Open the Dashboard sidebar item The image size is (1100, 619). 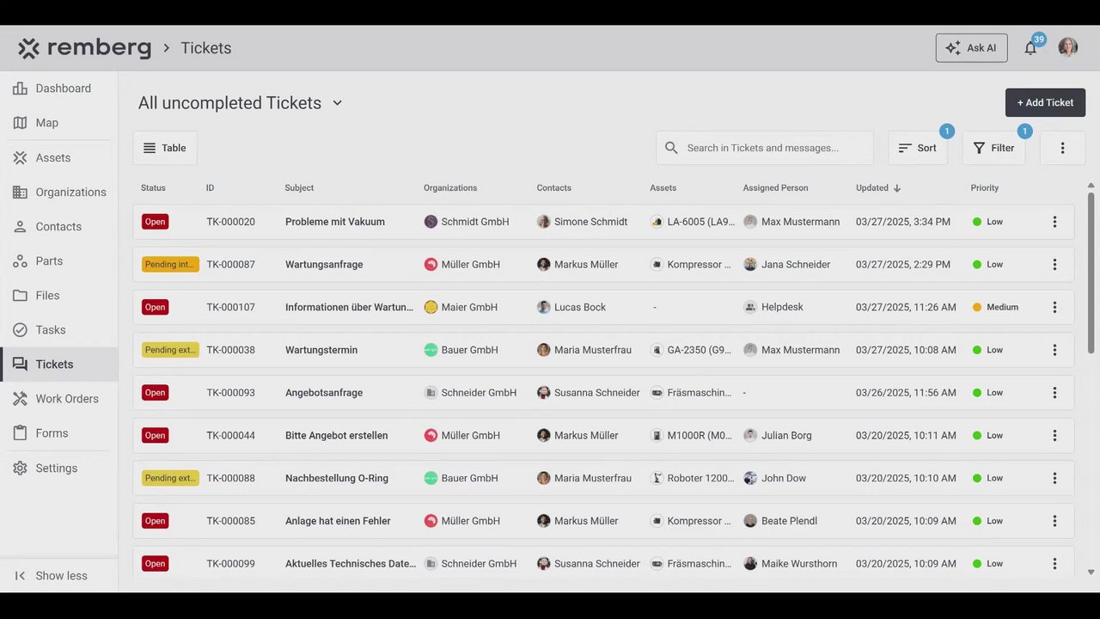tap(58, 89)
